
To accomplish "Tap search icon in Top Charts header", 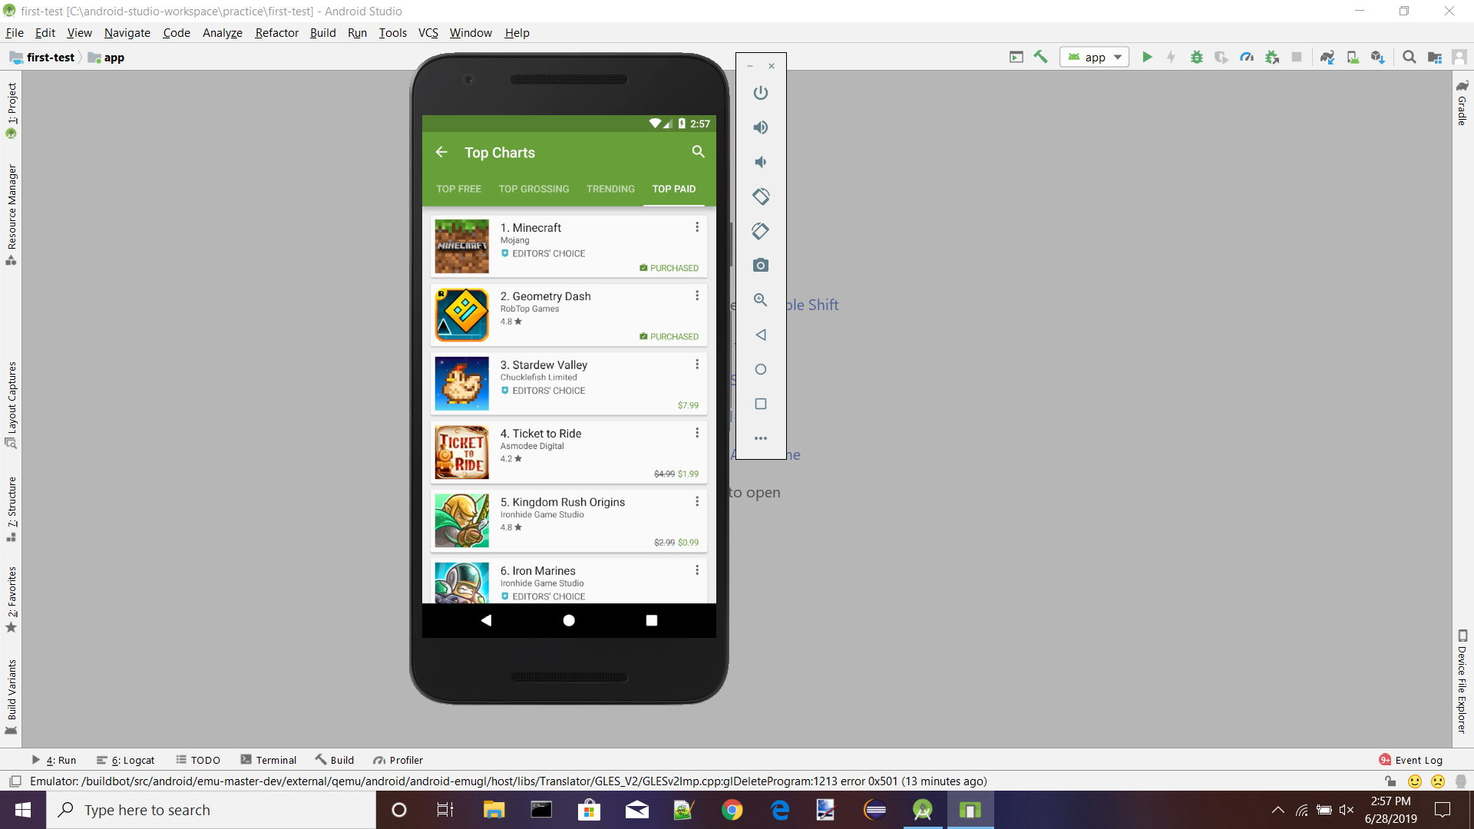I will tap(698, 152).
